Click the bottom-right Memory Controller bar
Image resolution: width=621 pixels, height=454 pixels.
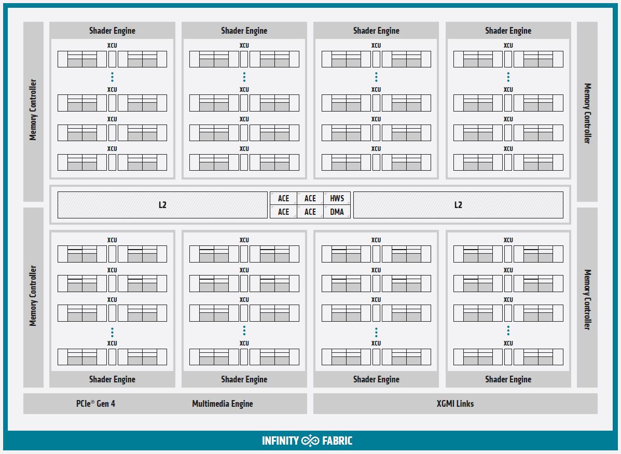[x=587, y=298]
